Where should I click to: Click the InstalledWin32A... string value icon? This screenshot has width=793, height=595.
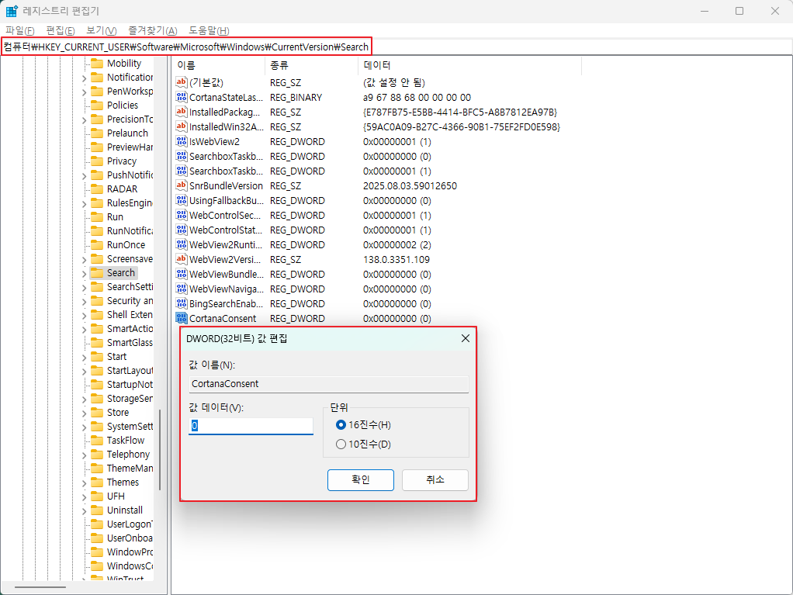[182, 126]
